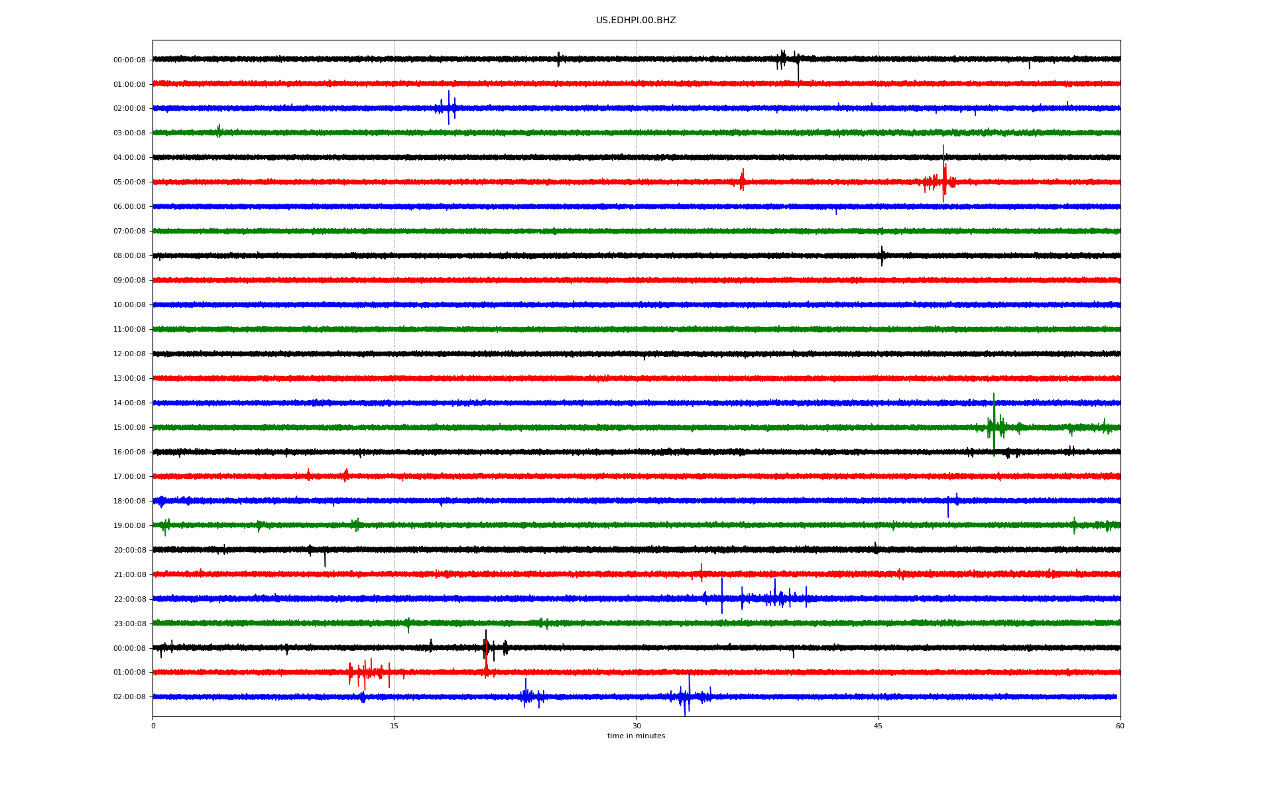The image size is (1273, 796).
Task: Click the x-axis tick label 0
Action: click(153, 726)
